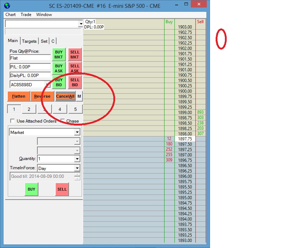291x248 pixels.
Task: Click the orange Reverse button
Action: [x=42, y=96]
